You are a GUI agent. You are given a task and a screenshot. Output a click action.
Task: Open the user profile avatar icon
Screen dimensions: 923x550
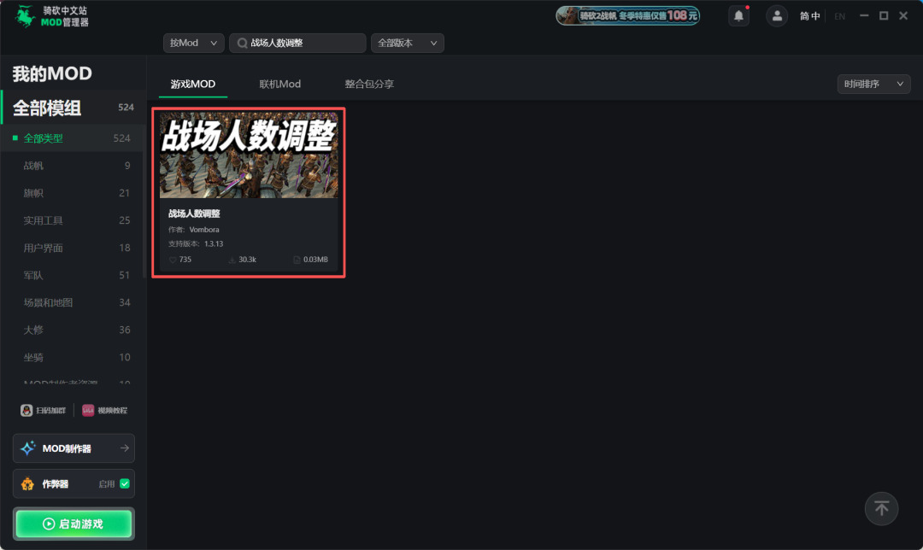point(776,16)
